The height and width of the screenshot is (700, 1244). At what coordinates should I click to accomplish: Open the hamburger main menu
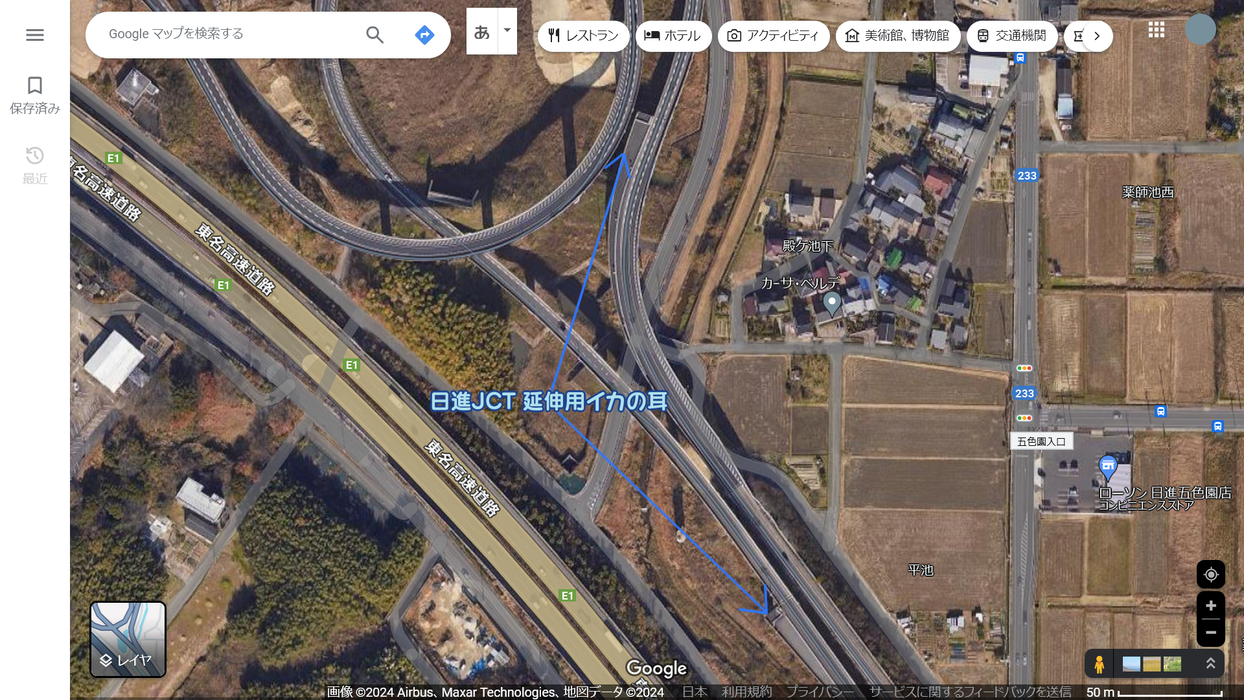click(x=35, y=35)
